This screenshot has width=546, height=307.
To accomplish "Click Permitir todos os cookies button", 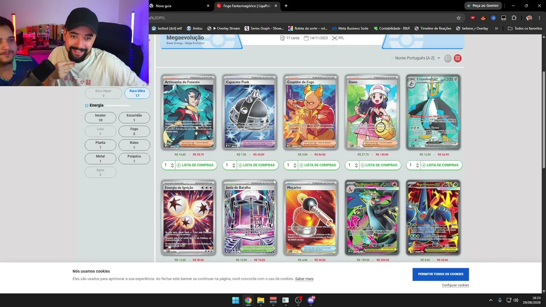I will pyautogui.click(x=441, y=274).
